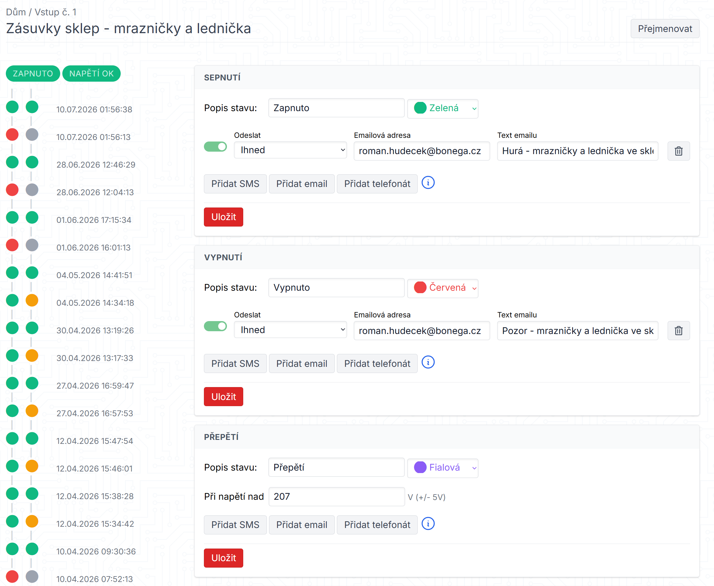Open Fialová color selector
Viewport: 714px width, 586px height.
coord(443,468)
